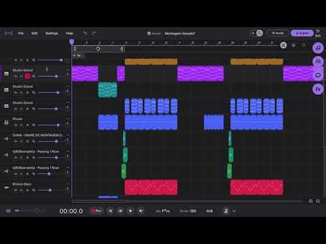The image size is (326, 244).
Task: Click the master volume speaker icon
Action: pos(8,211)
